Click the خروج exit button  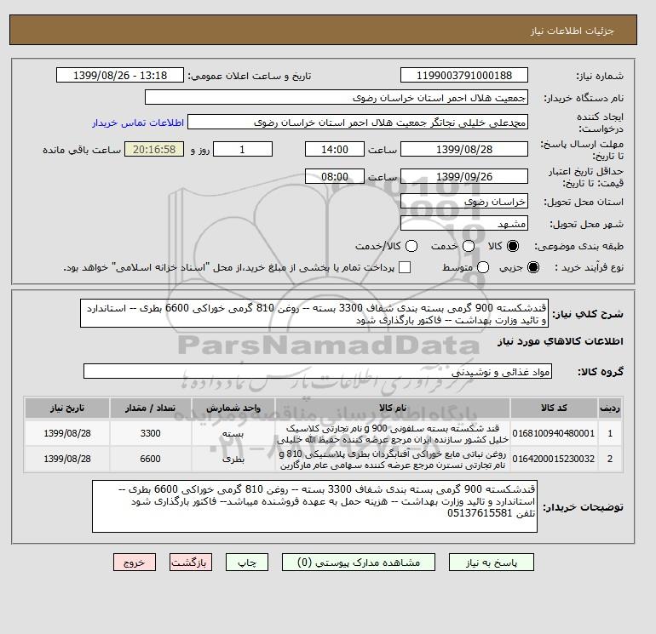(135, 563)
